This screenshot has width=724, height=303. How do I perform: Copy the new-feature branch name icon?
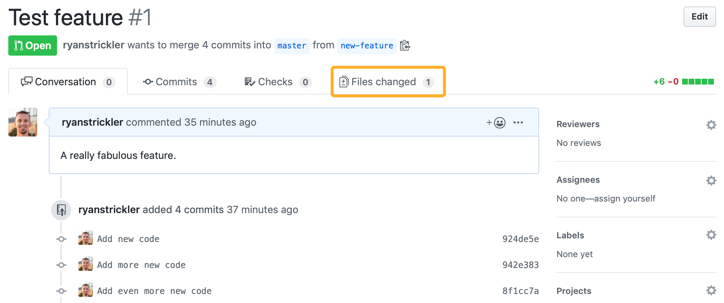click(x=405, y=46)
